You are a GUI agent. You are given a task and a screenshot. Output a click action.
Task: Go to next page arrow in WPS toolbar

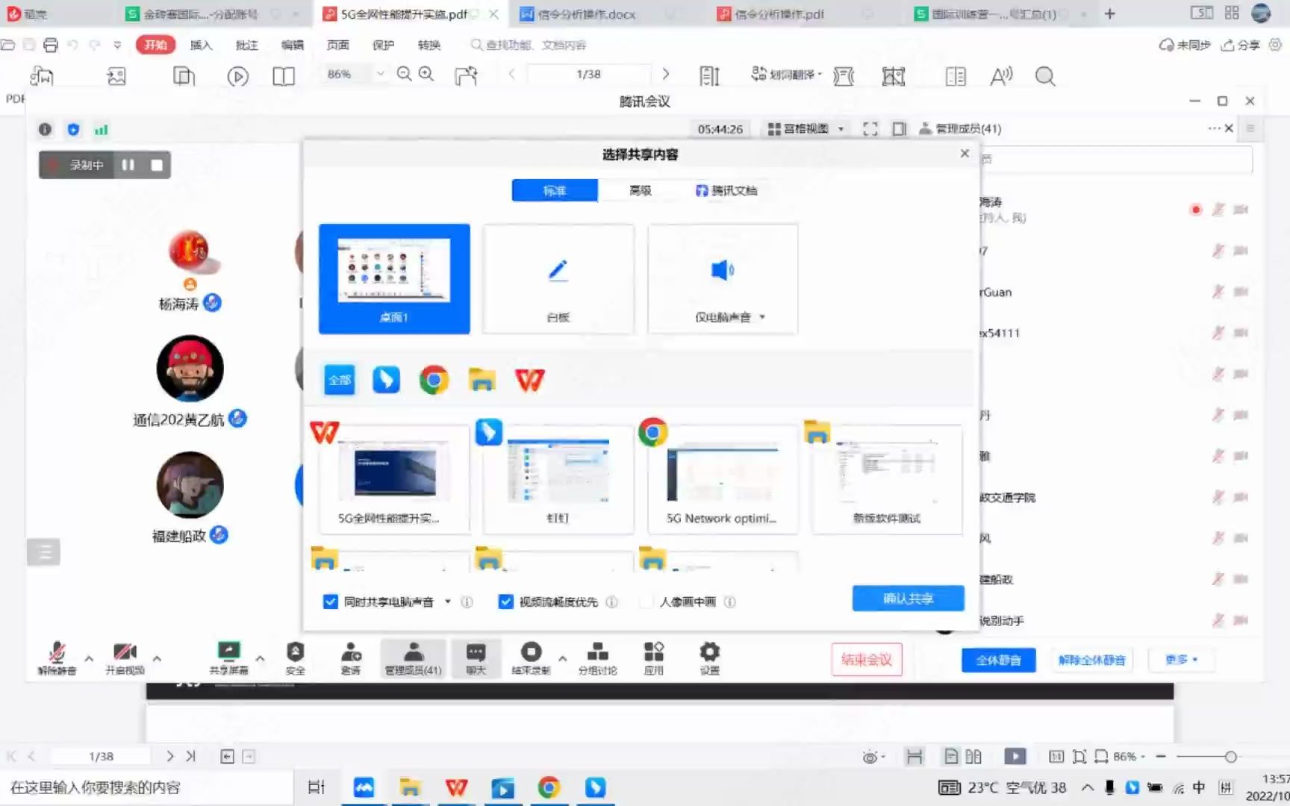[665, 74]
